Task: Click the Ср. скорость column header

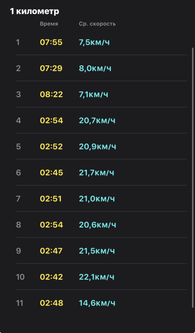Action: [97, 24]
